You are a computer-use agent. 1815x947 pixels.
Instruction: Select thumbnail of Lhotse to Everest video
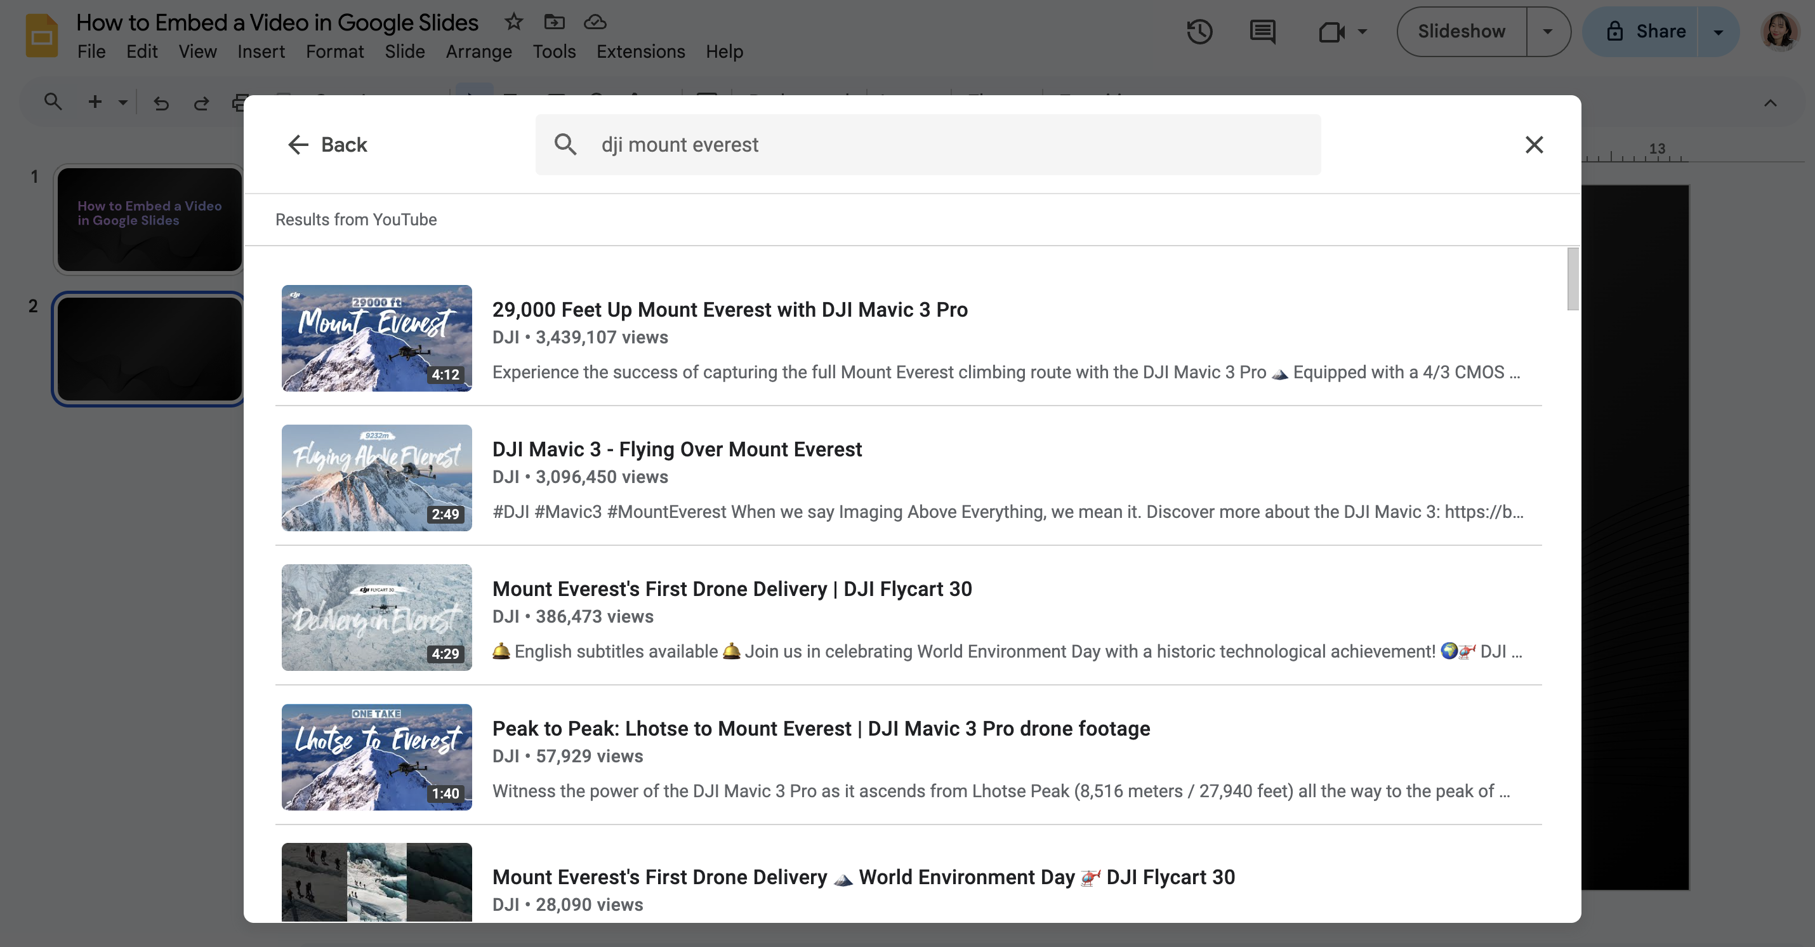(376, 757)
